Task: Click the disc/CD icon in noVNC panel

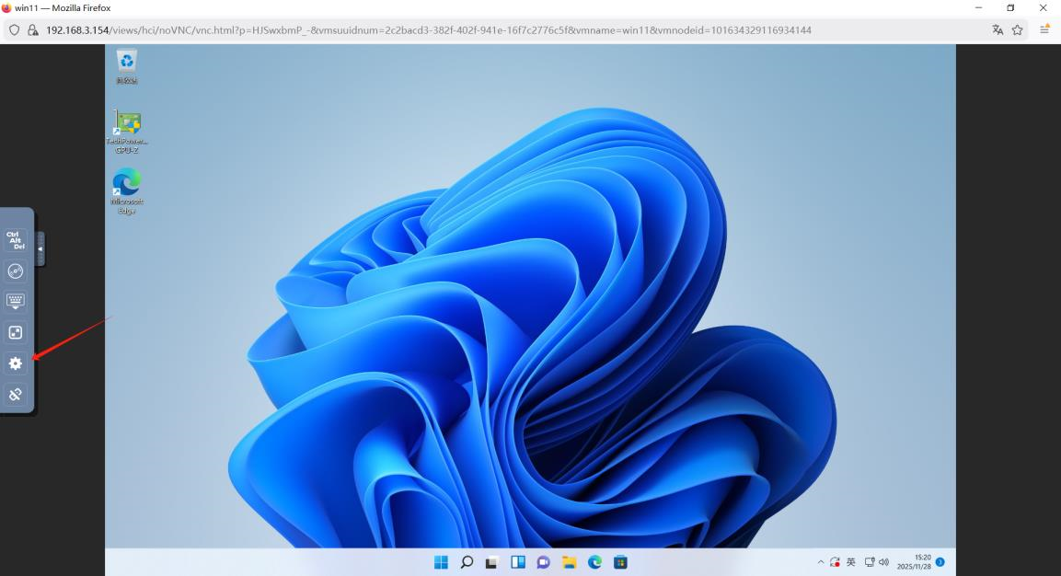Action: [16, 271]
